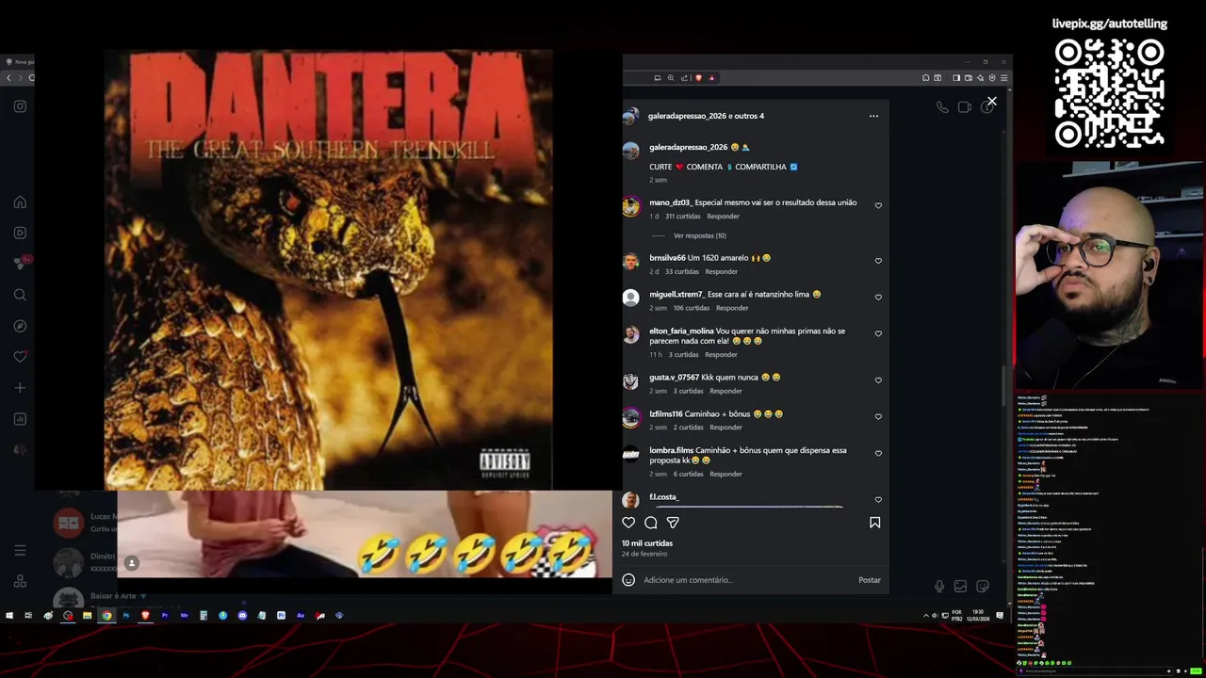Reply to miguell.xtrem7_ via Responder

(732, 308)
